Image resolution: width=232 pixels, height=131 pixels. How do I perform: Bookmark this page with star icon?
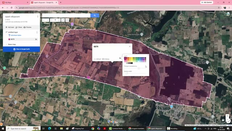219,8
